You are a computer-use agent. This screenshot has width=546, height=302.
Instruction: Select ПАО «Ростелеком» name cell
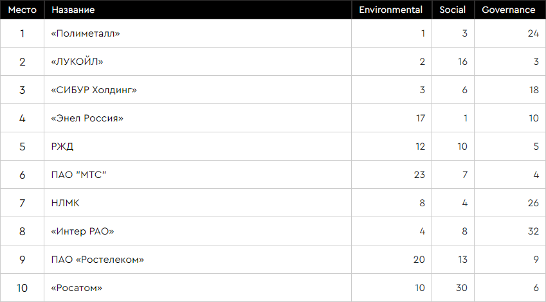tap(97, 260)
